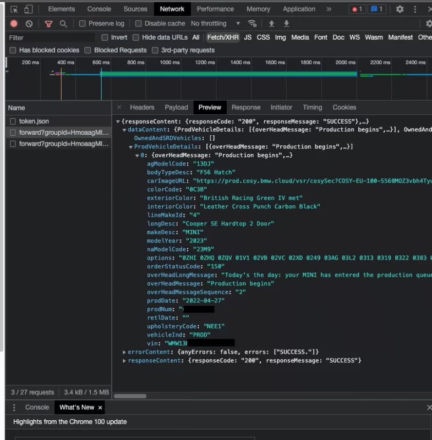Stop recording network log
This screenshot has width=432, height=440.
tap(14, 24)
